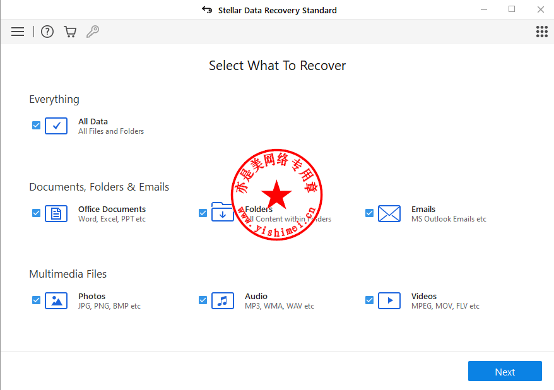Click the Audio music note icon
Image resolution: width=554 pixels, height=390 pixels.
[x=223, y=300]
